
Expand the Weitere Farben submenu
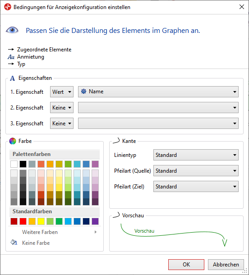click(55, 232)
